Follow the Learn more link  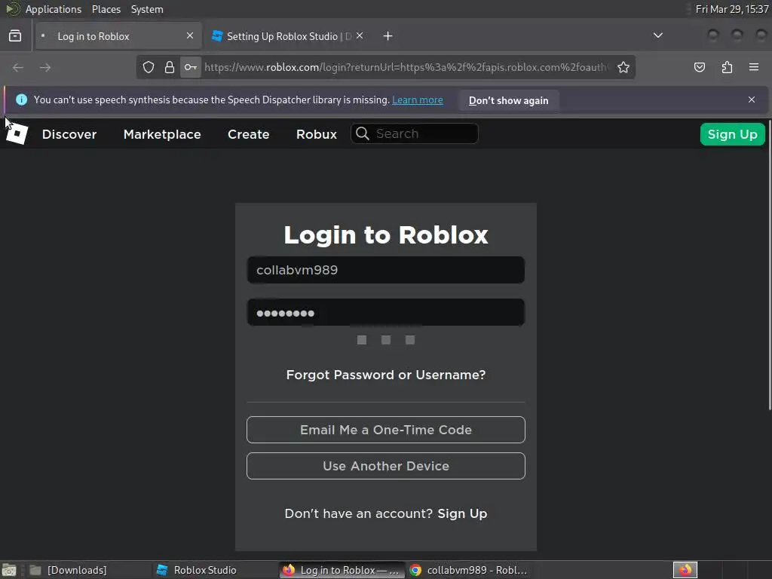(x=418, y=100)
